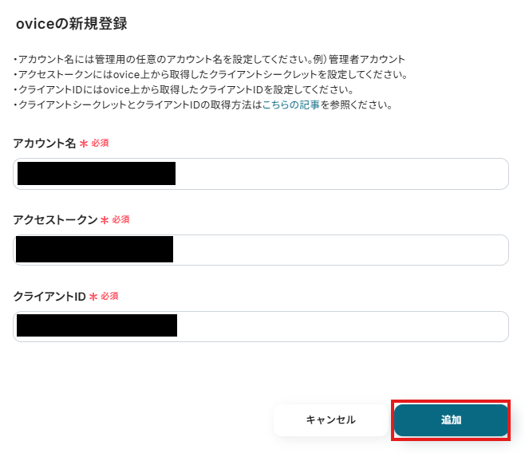Focus the アクセストークン input field
This screenshot has height=453, width=525.
coord(261,250)
